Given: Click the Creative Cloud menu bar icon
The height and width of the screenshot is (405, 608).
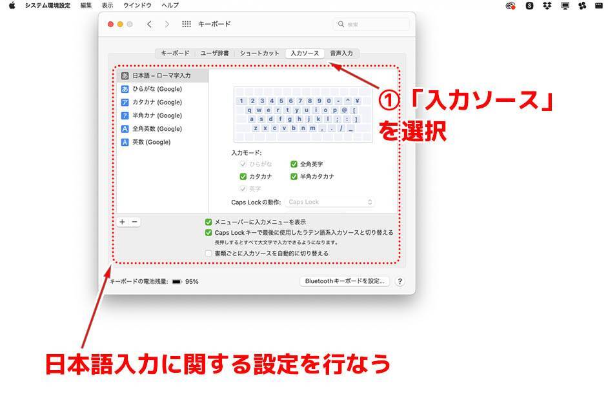Looking at the screenshot, I should click(511, 5).
